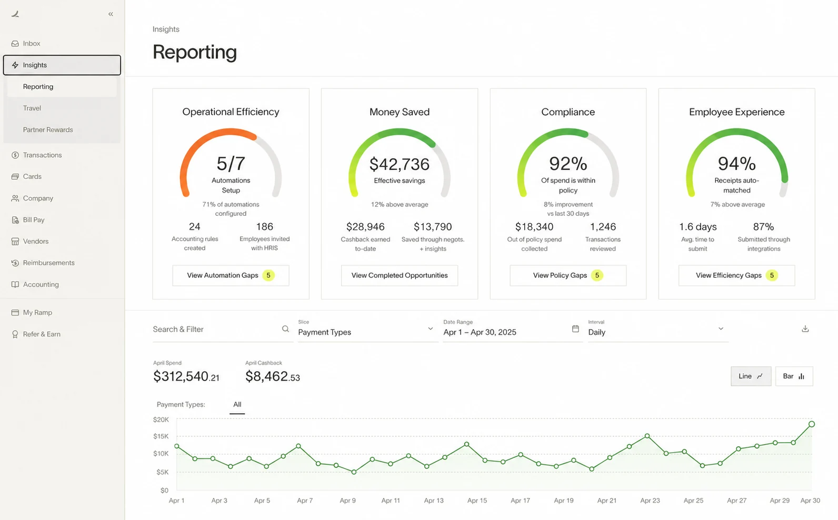
Task: Click the 186 Employees invited value
Action: (x=264, y=227)
